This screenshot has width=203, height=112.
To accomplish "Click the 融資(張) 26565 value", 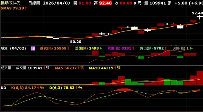I will coord(55,49).
